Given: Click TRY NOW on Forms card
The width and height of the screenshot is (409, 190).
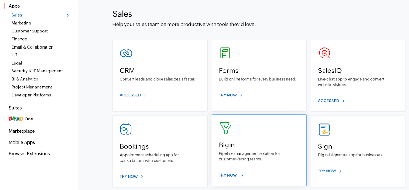Looking at the screenshot, I should coord(228,95).
